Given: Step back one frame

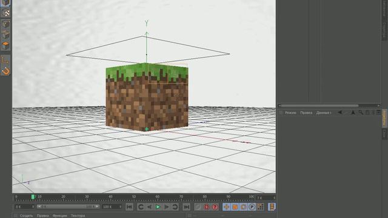Looking at the screenshot, I should 149,207.
